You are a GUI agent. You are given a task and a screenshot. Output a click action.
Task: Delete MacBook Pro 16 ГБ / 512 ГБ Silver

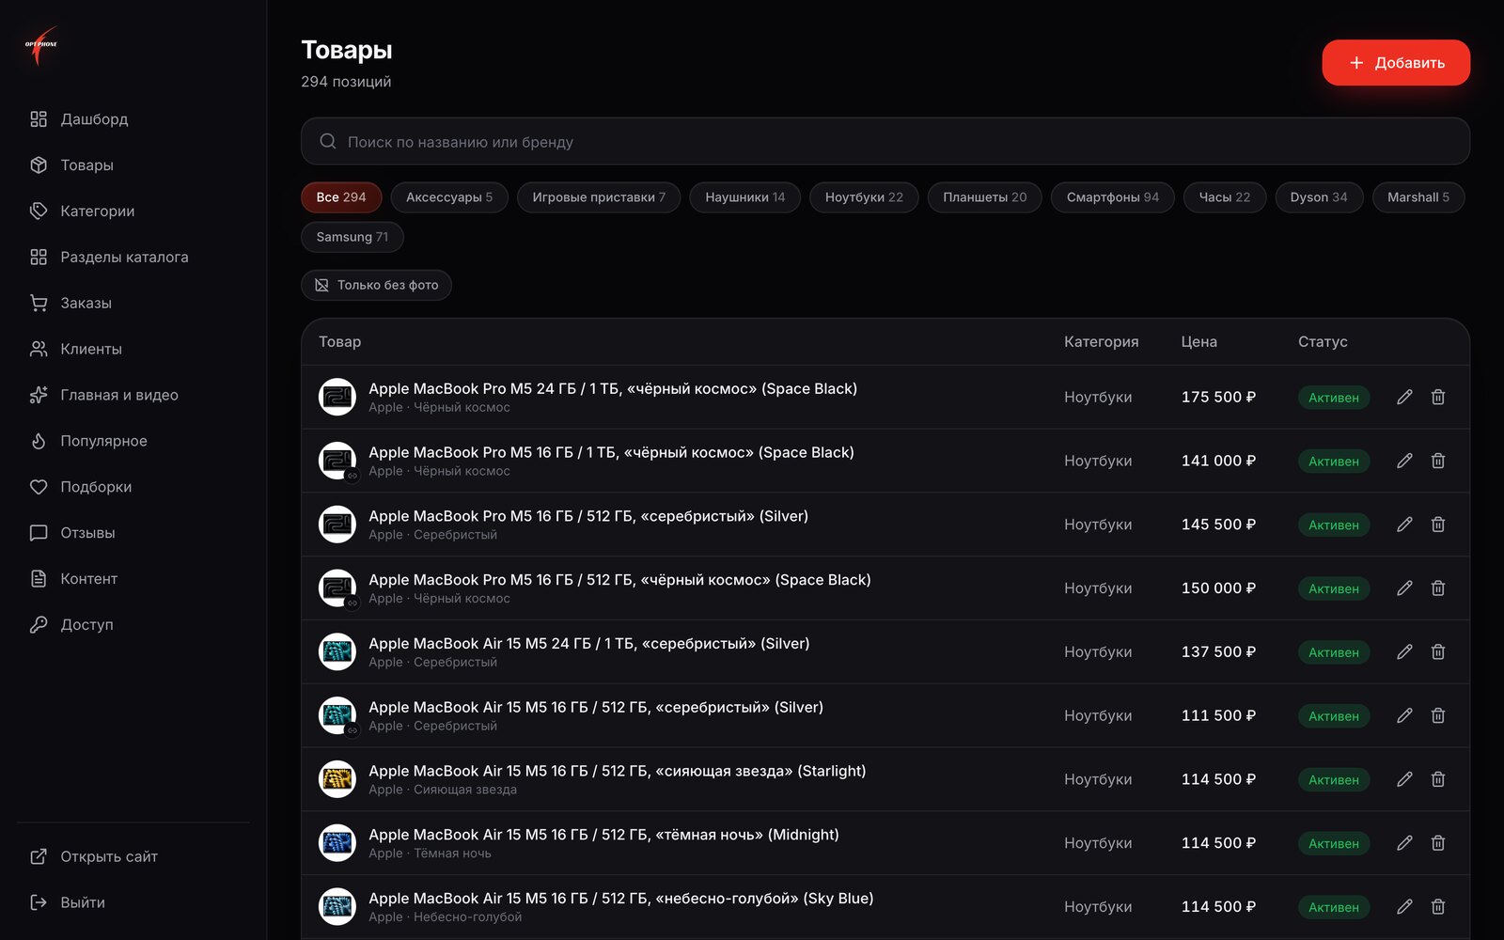[x=1438, y=525]
